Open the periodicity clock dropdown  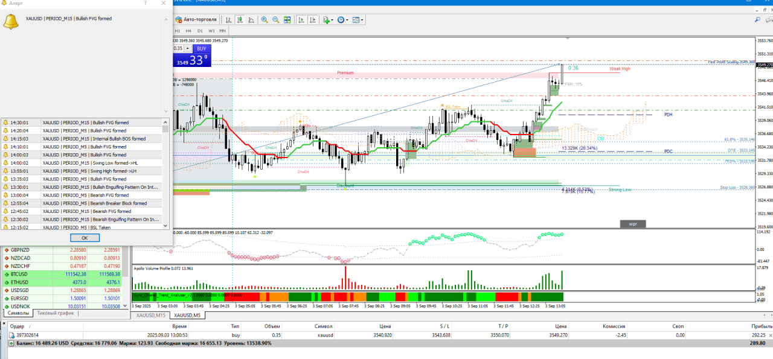click(x=342, y=19)
